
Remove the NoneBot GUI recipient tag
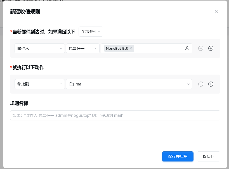(x=131, y=48)
